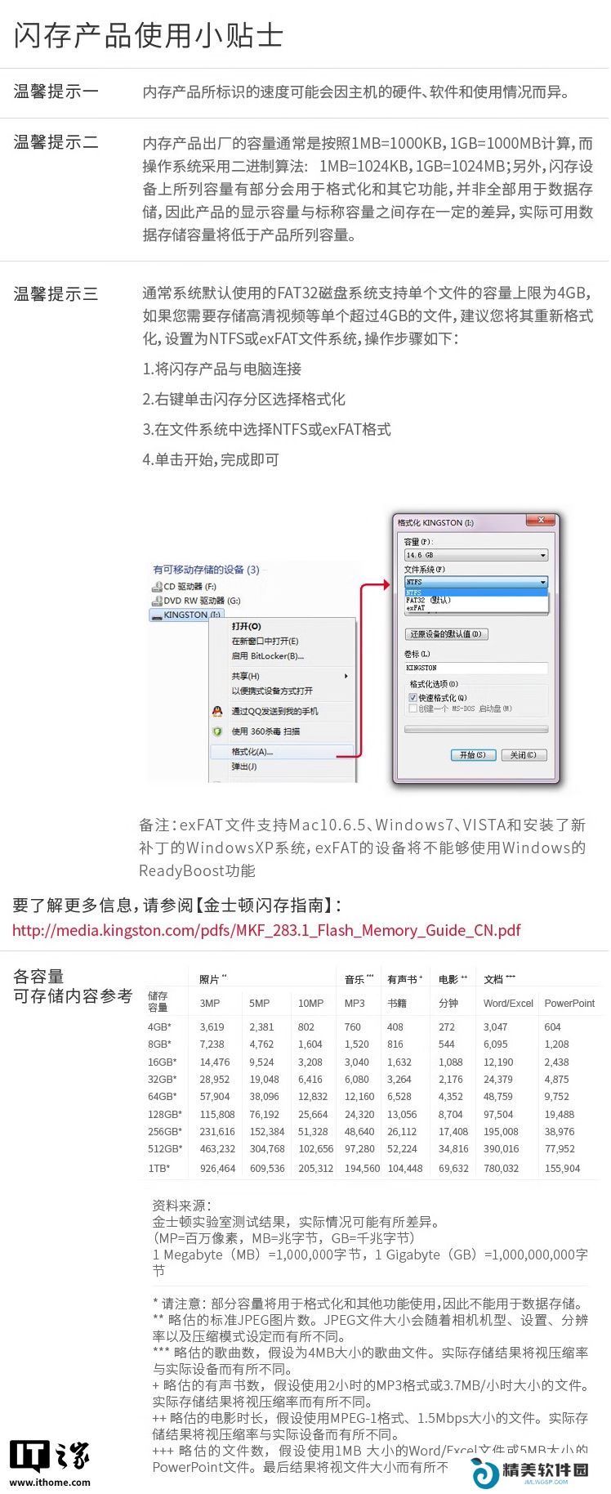The height and width of the screenshot is (1494, 611).
Task: Click the 卷标 field containing KINGSTON
Action: point(476,668)
